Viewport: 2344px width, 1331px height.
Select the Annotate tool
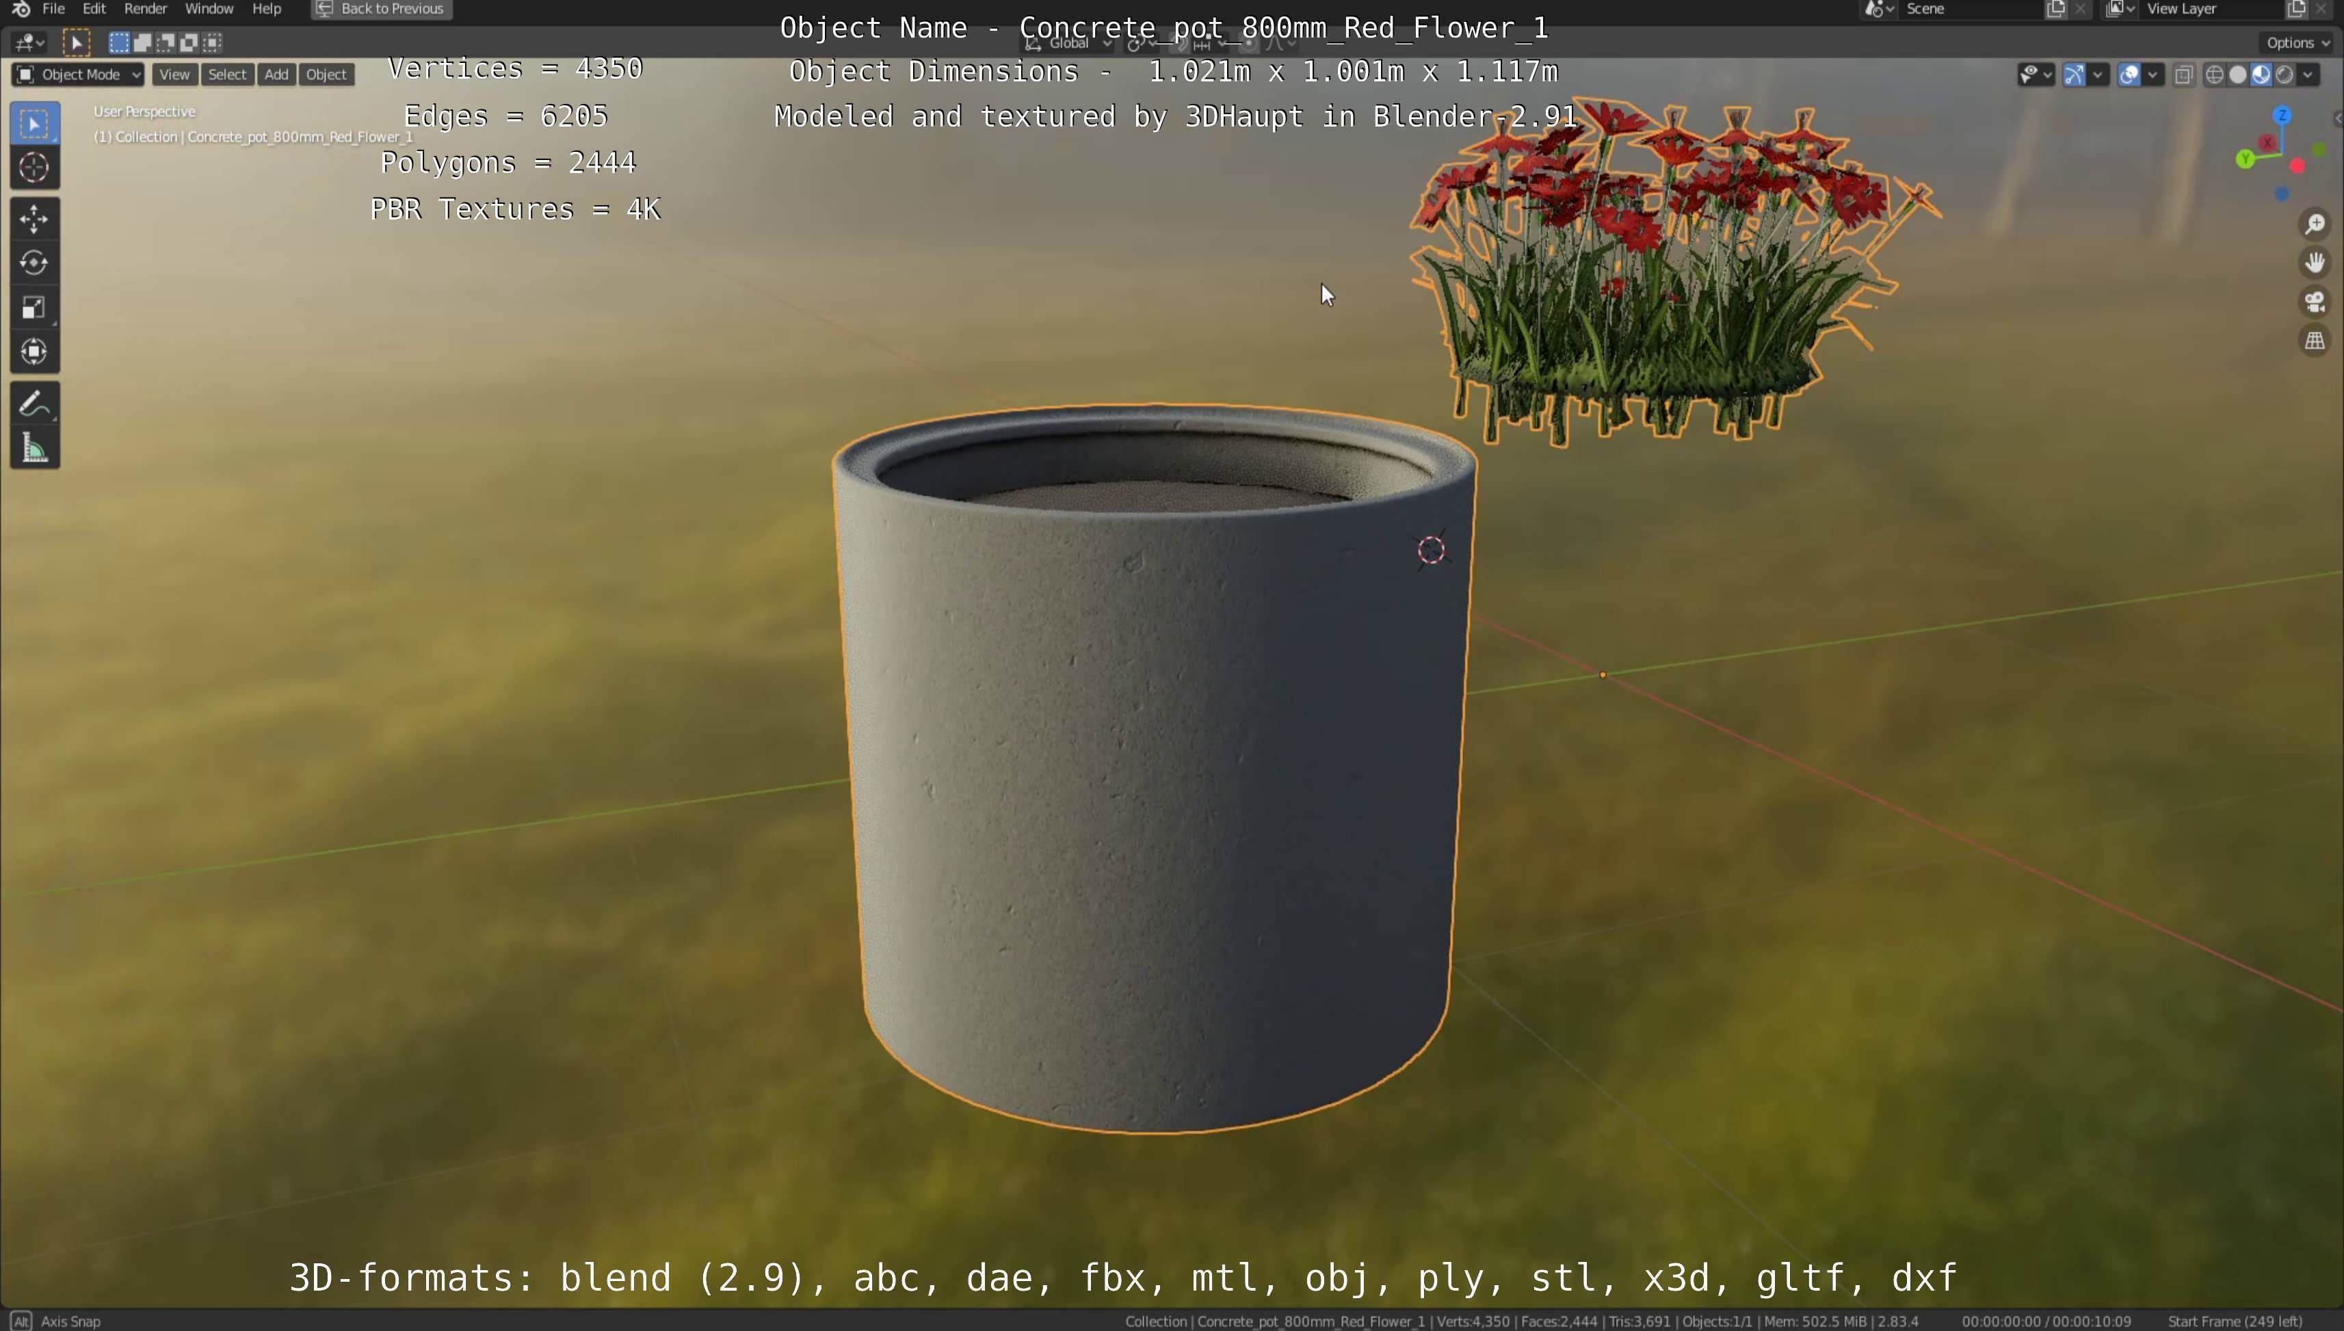35,403
